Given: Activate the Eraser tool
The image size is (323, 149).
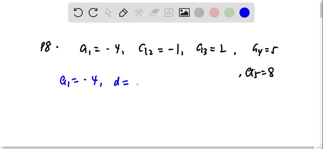Looking at the screenshot, I should pyautogui.click(x=154, y=13).
